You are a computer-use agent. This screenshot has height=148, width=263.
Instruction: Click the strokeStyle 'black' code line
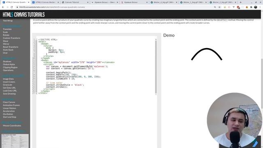[65, 85]
